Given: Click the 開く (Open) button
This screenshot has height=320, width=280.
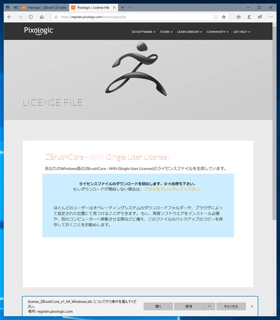Looking at the screenshot, I should tap(158, 306).
